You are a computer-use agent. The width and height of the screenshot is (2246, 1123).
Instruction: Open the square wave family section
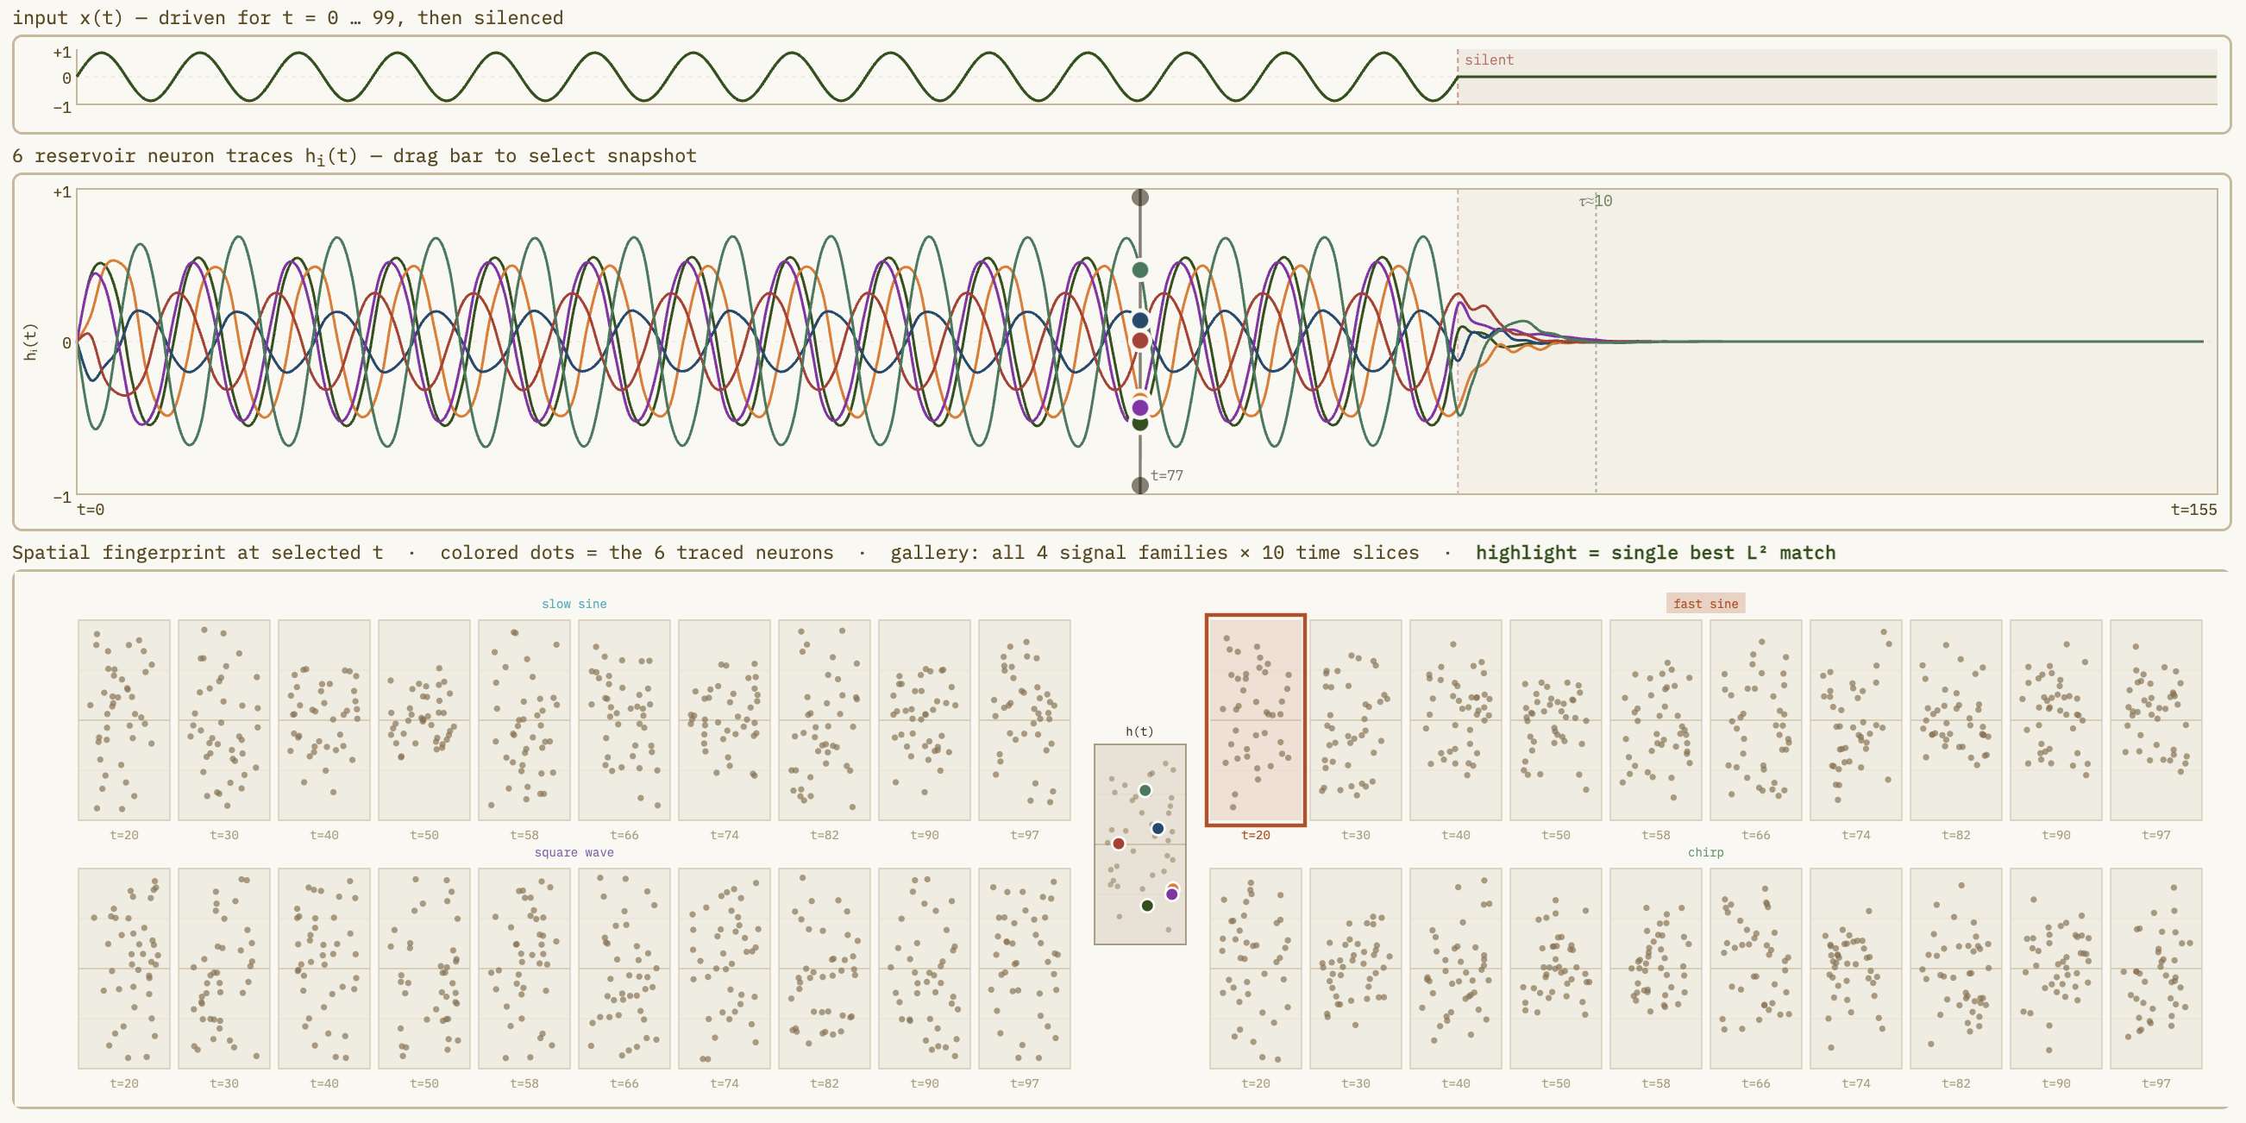tap(574, 853)
